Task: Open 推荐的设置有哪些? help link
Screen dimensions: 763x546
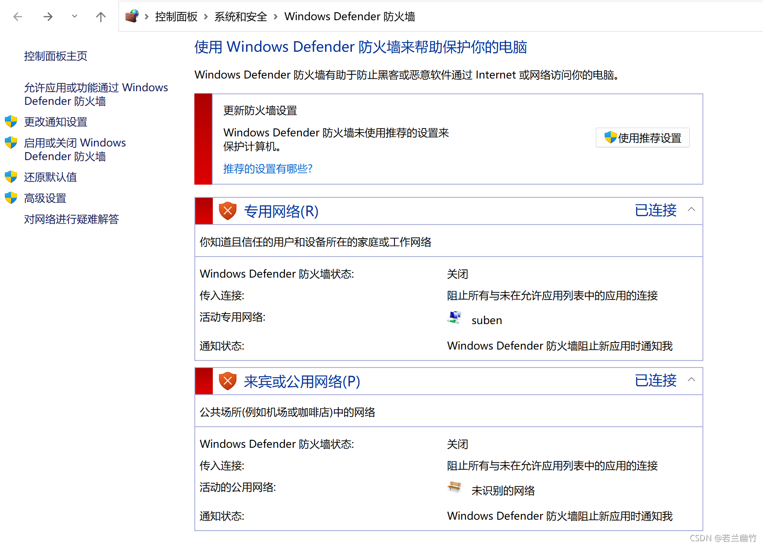Action: coord(268,169)
